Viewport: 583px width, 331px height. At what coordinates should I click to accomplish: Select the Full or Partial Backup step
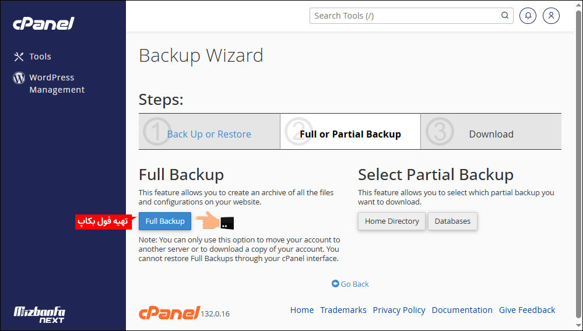click(x=350, y=134)
